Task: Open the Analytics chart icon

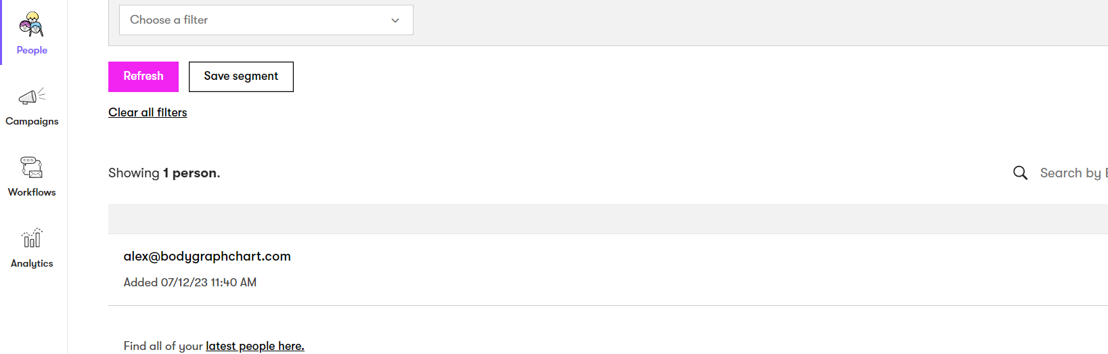Action: [x=32, y=238]
